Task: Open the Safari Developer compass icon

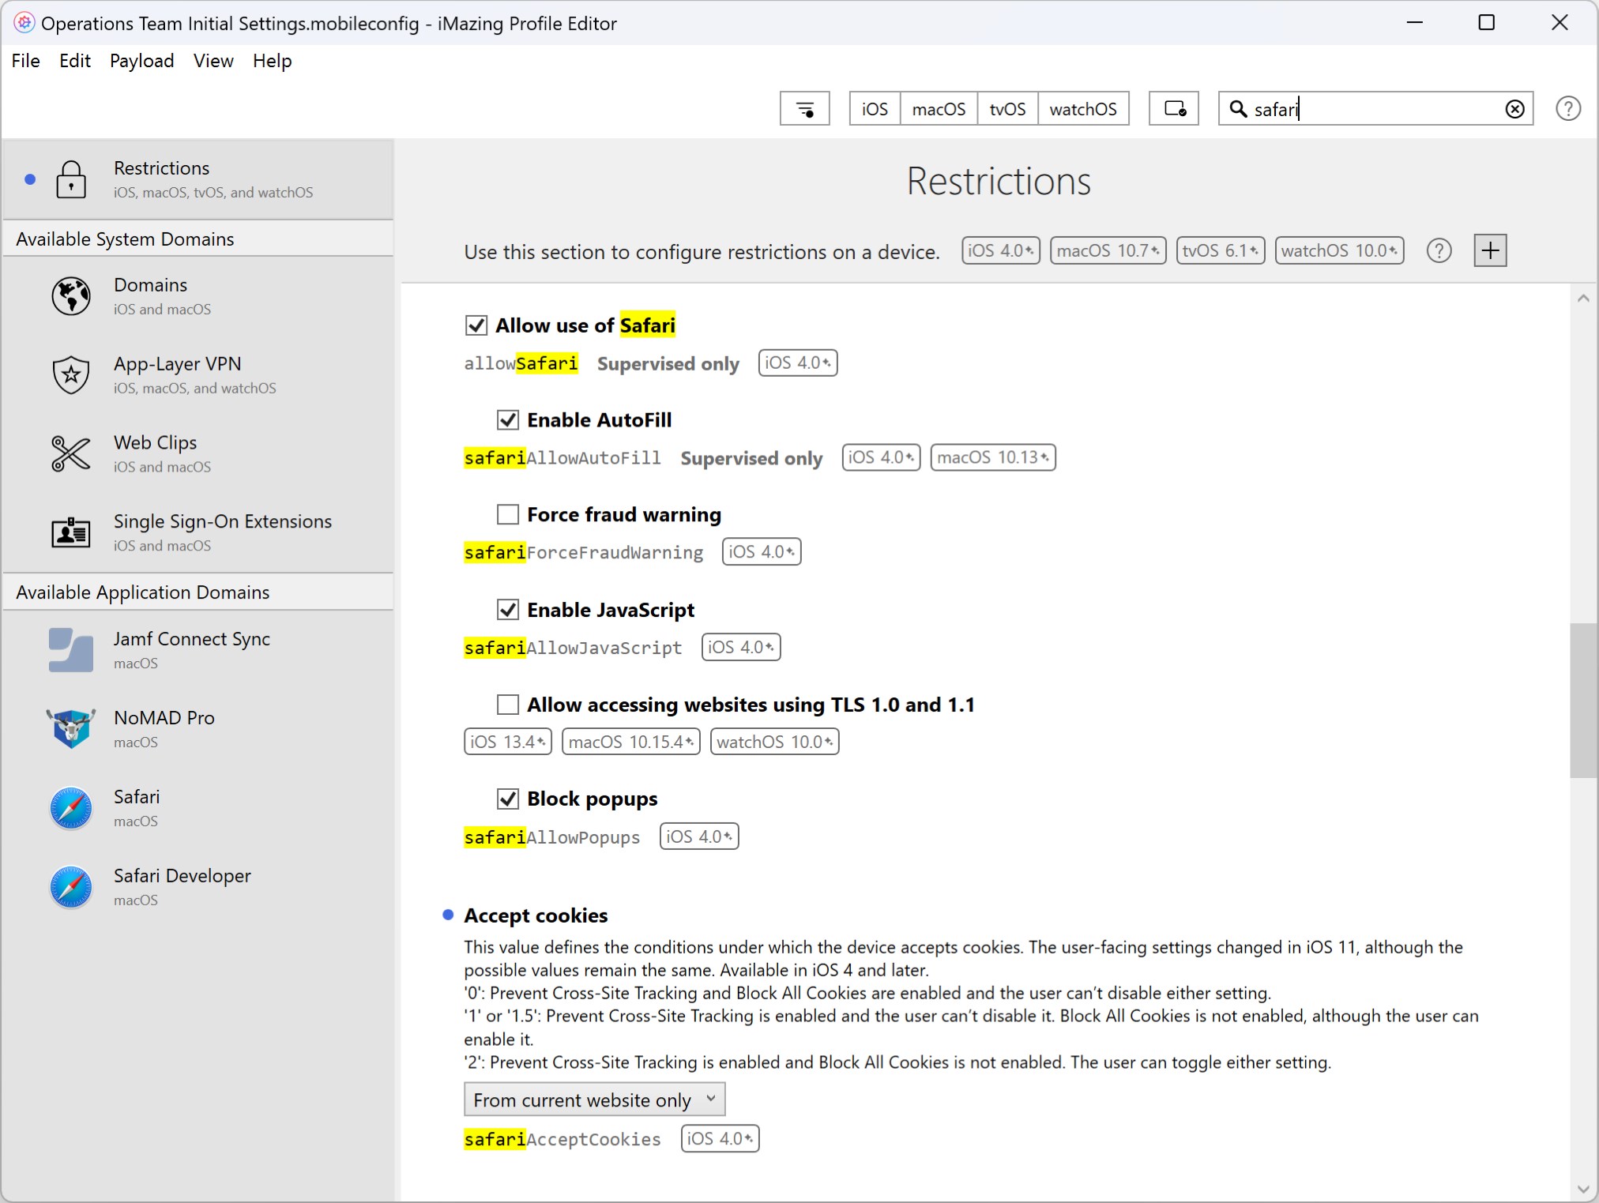Action: tap(71, 886)
